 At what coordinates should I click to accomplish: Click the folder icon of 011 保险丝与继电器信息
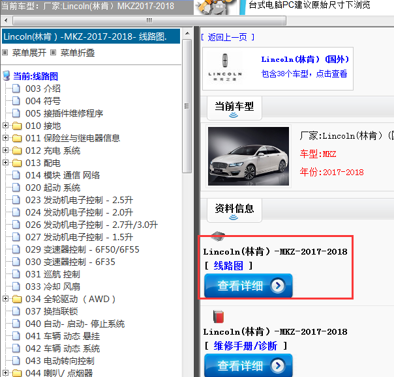(x=17, y=138)
